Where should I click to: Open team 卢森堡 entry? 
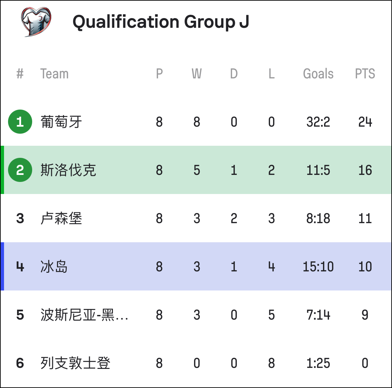point(61,218)
